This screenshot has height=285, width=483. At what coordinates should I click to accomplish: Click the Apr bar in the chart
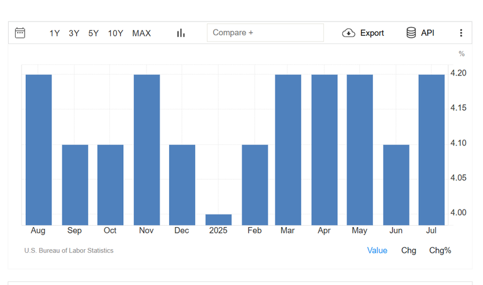coord(325,150)
